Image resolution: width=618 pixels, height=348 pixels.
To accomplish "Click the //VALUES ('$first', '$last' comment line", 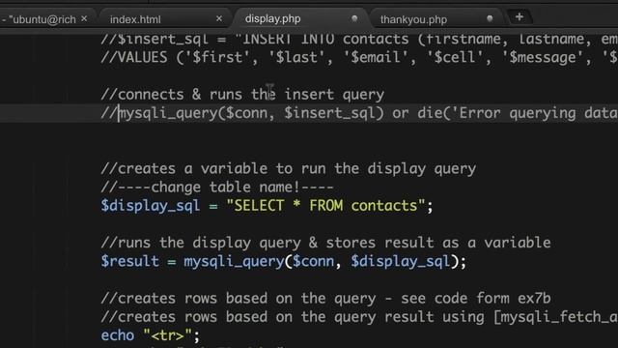I will tap(359, 58).
